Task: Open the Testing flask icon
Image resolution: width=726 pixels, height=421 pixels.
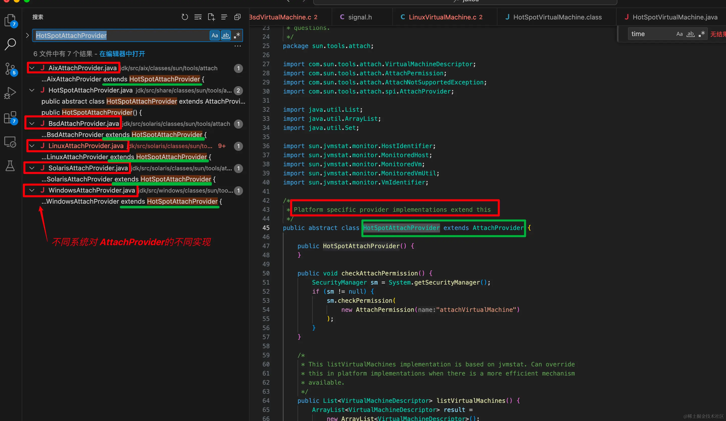Action: click(10, 166)
